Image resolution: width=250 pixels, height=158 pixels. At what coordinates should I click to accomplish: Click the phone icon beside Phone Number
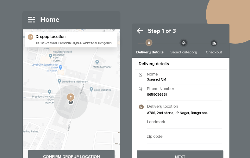tap(141, 89)
